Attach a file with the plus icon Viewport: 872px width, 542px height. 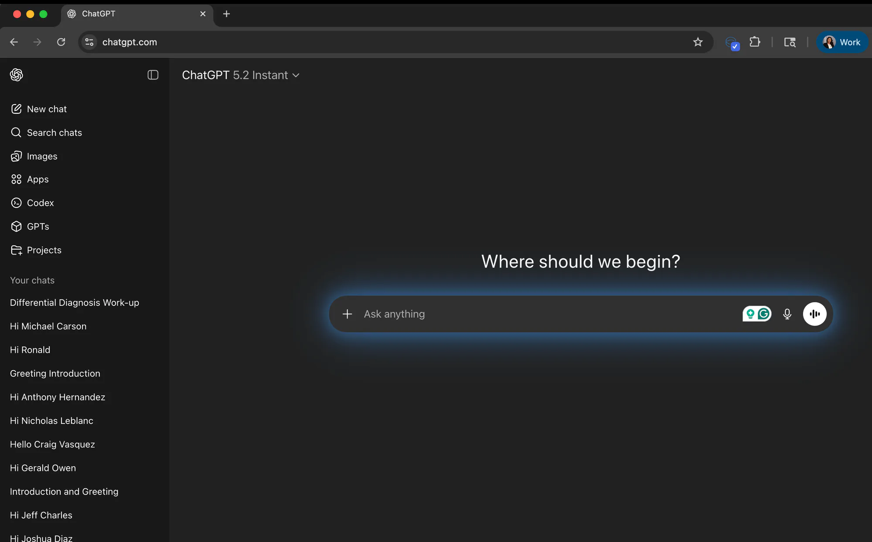347,314
